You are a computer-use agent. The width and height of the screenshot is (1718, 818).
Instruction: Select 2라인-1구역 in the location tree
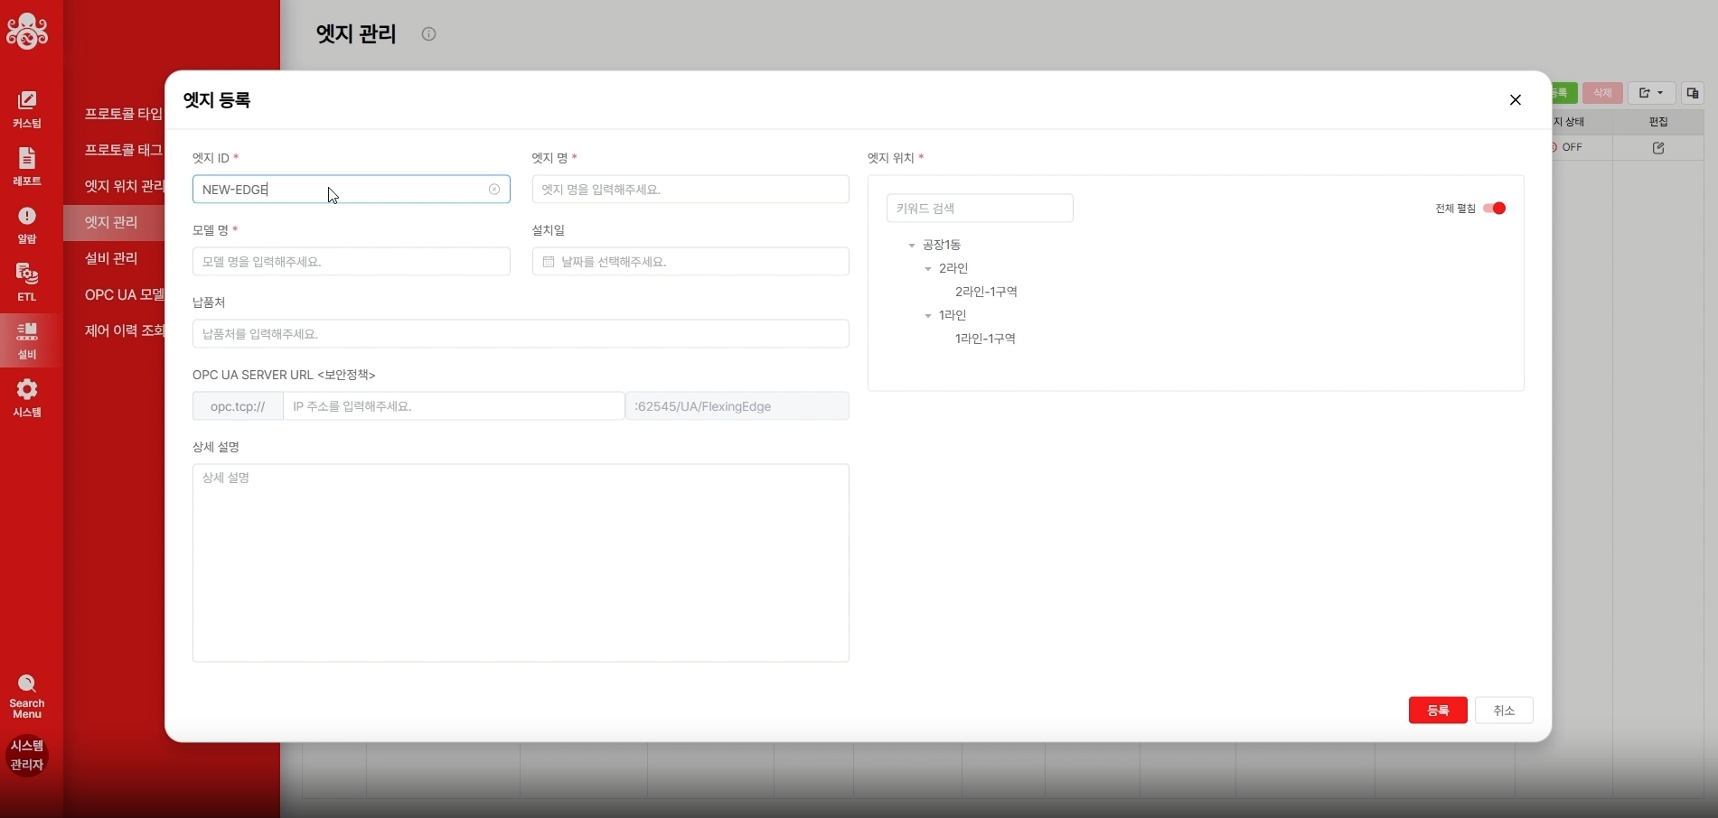(986, 292)
